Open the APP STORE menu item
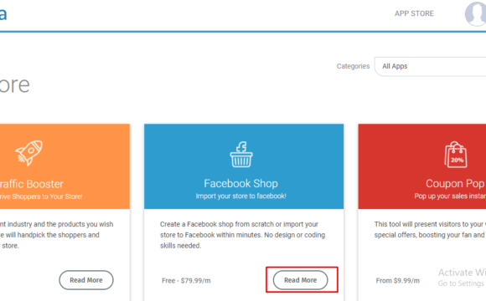Viewport: 486px width, 301px height. coord(414,13)
